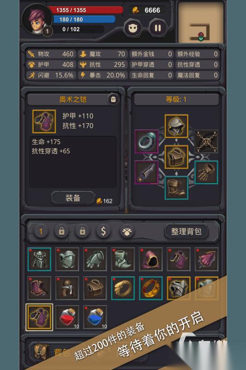Pause the game with the pause icon
Viewport: 246px width, 370px height.
[157, 28]
